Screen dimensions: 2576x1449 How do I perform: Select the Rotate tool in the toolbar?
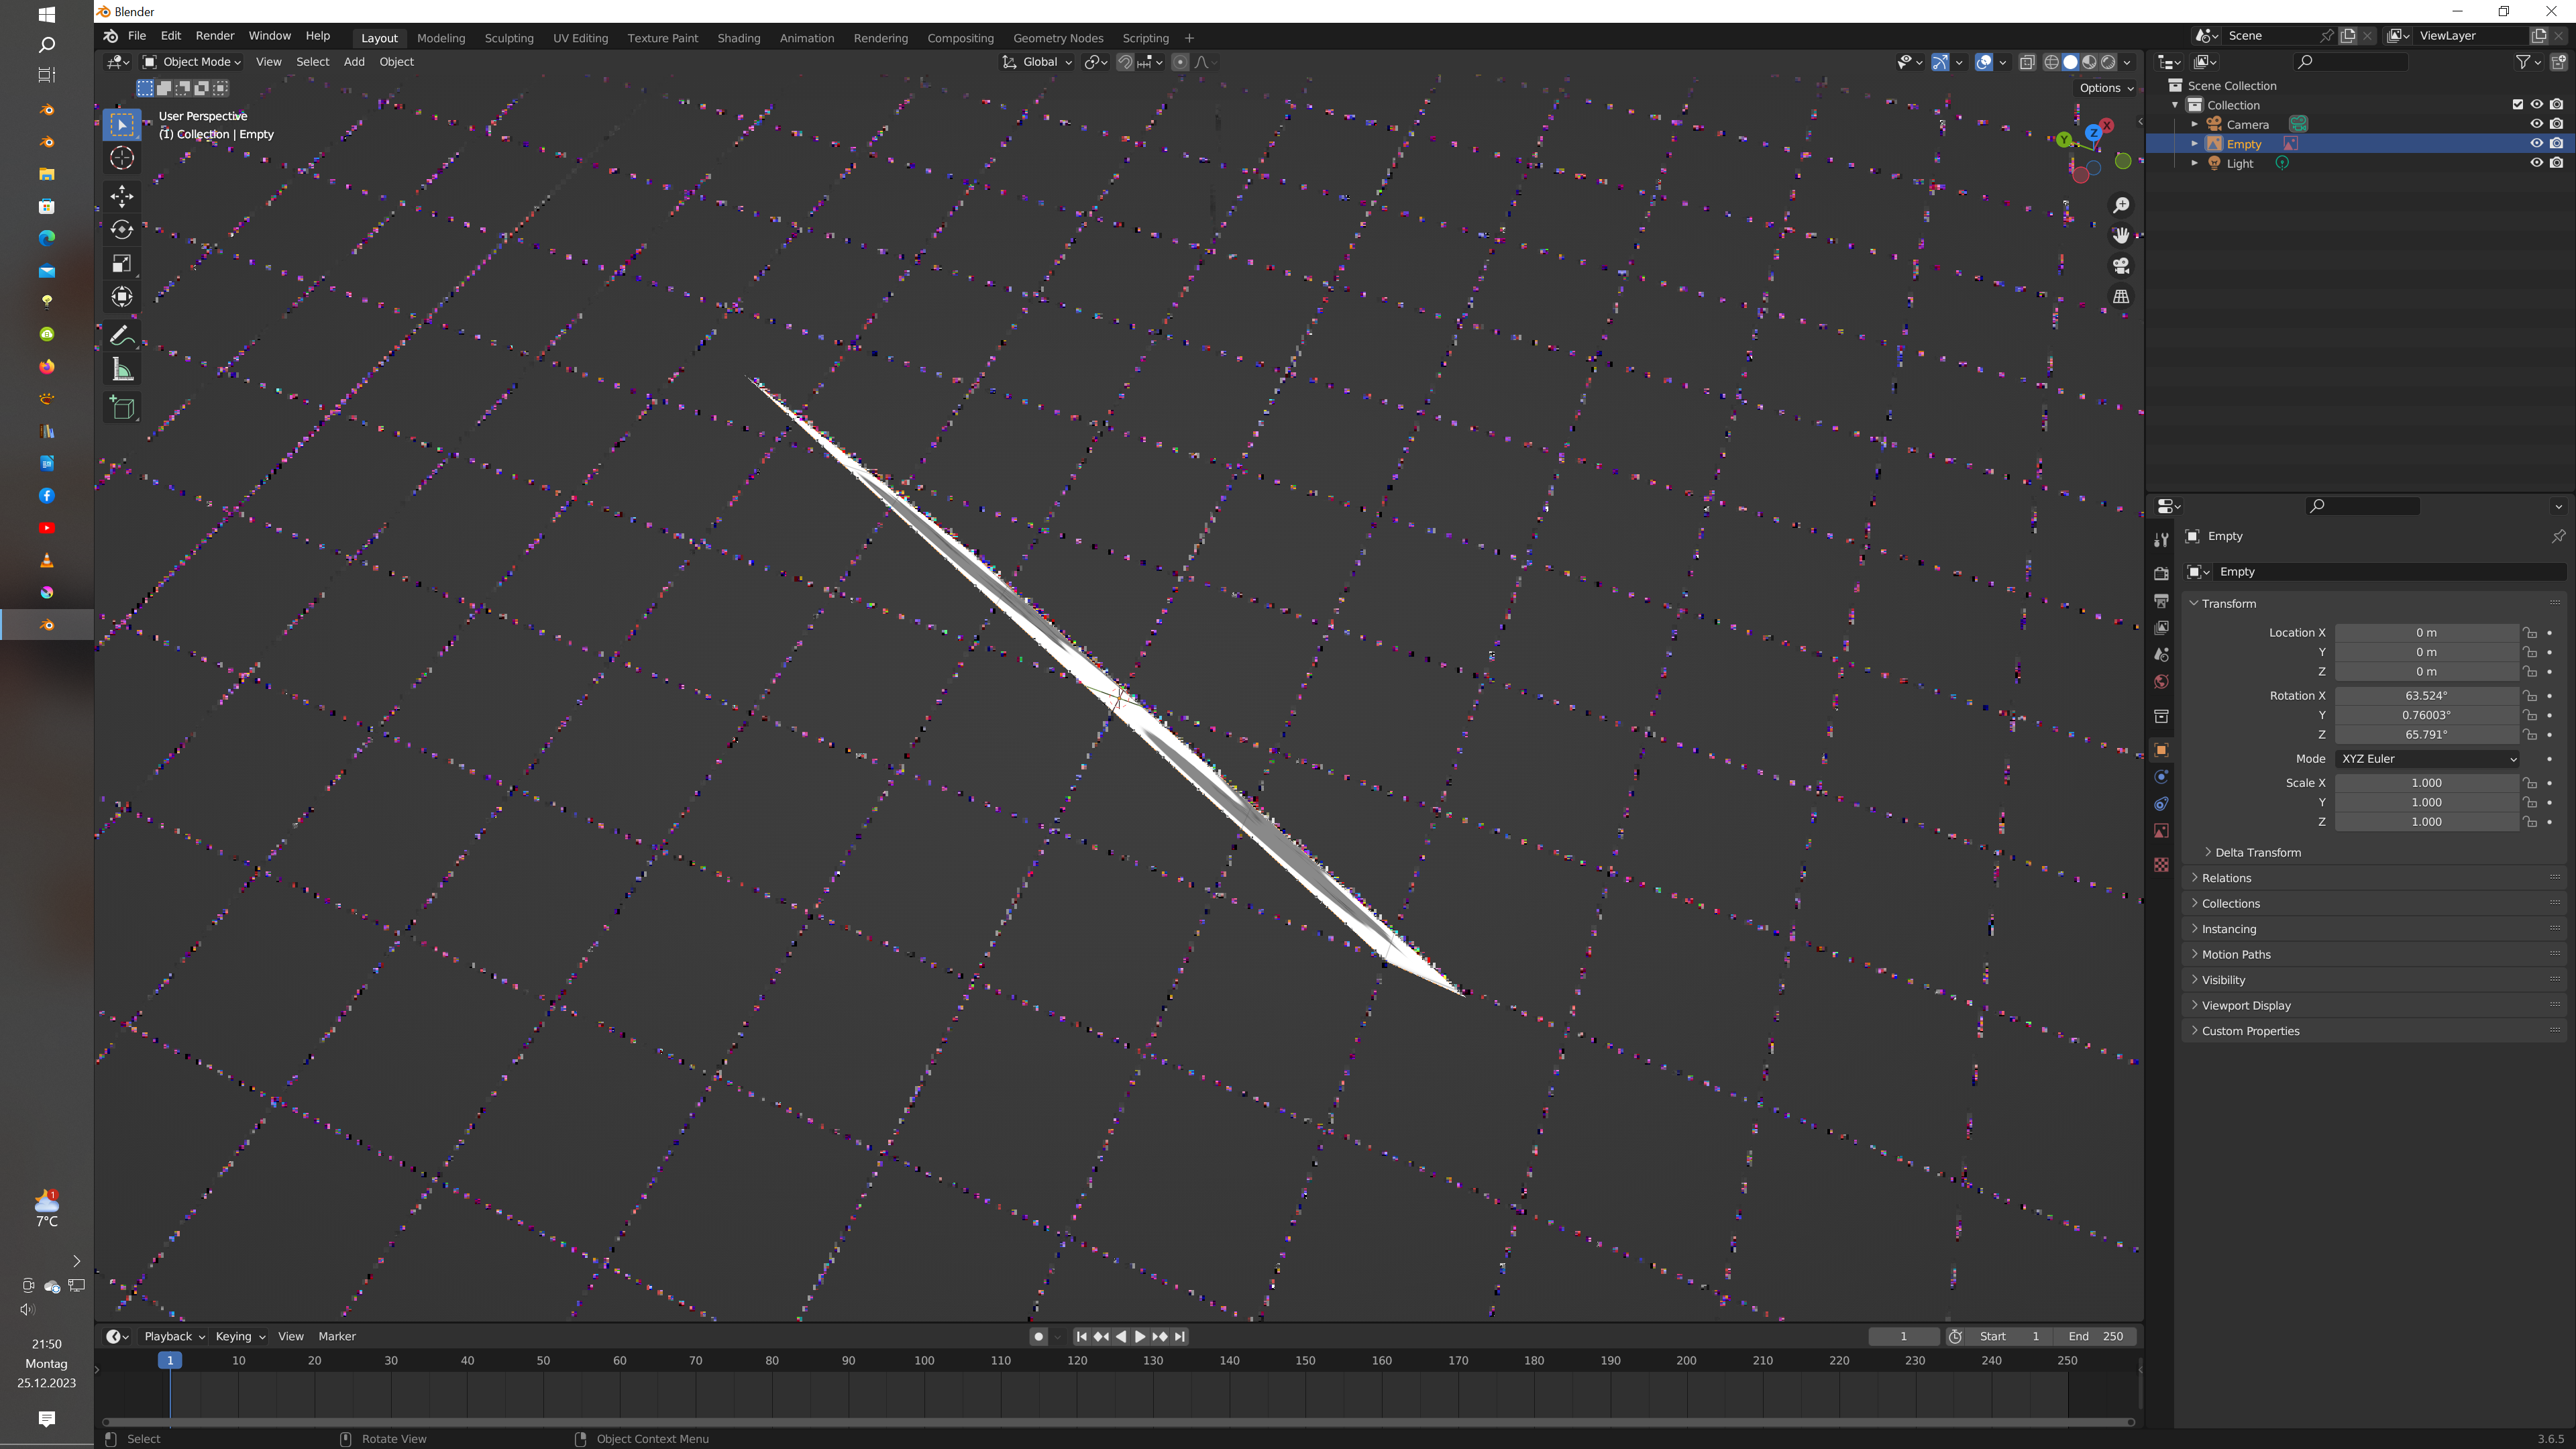(122, 230)
